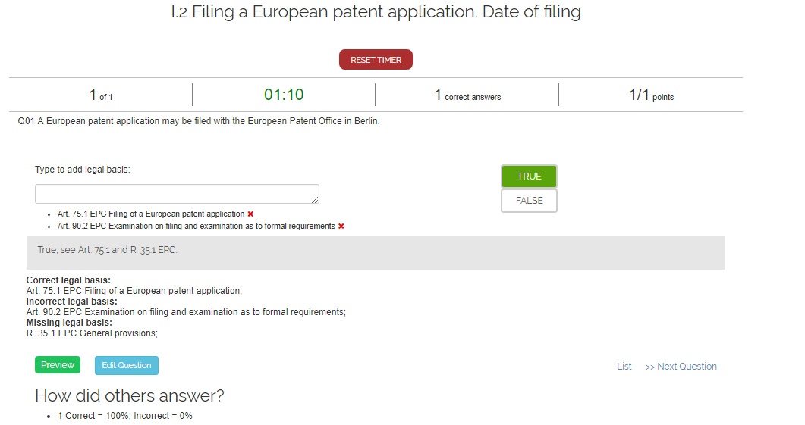The height and width of the screenshot is (425, 805).
Task: Click the '1 correct answers' score indicator
Action: (x=467, y=95)
